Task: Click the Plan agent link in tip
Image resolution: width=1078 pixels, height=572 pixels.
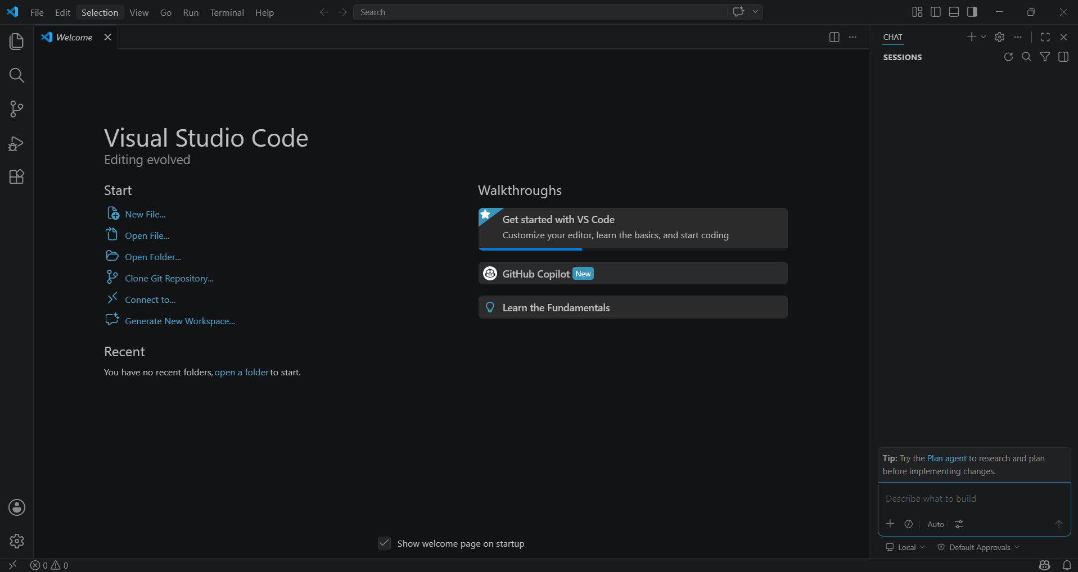Action: click(x=946, y=458)
